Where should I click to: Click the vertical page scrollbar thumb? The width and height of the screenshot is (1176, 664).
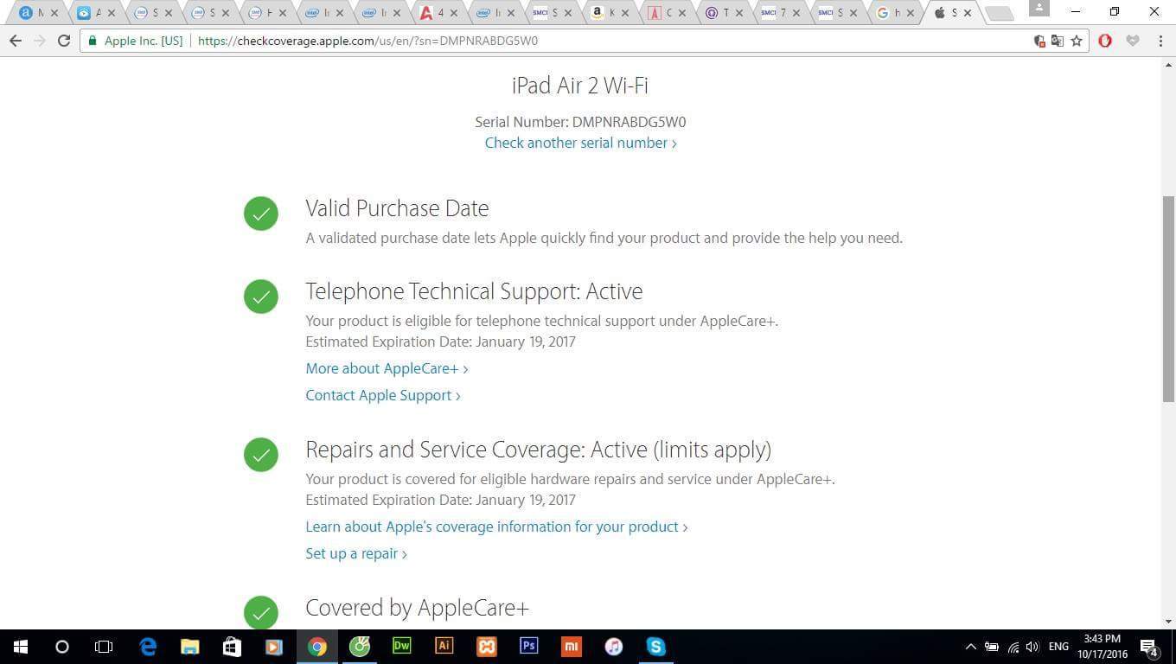tap(1168, 298)
